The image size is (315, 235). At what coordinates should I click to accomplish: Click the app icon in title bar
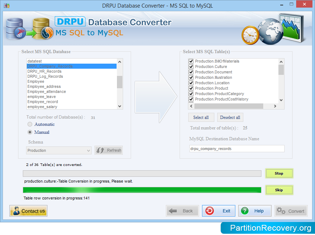pos(6,6)
